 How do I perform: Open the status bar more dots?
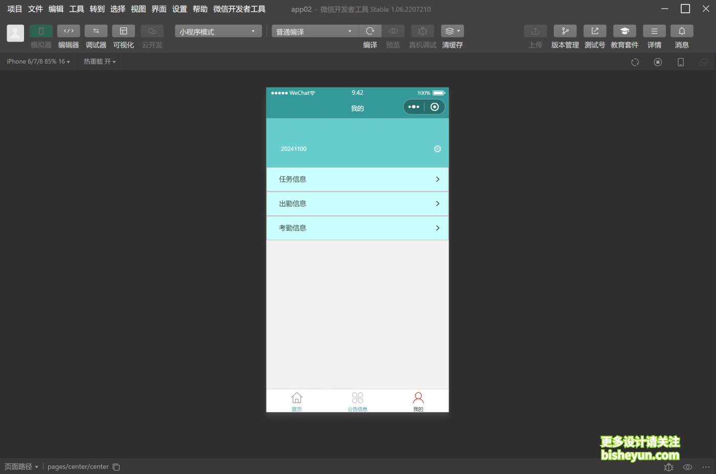tap(706, 467)
